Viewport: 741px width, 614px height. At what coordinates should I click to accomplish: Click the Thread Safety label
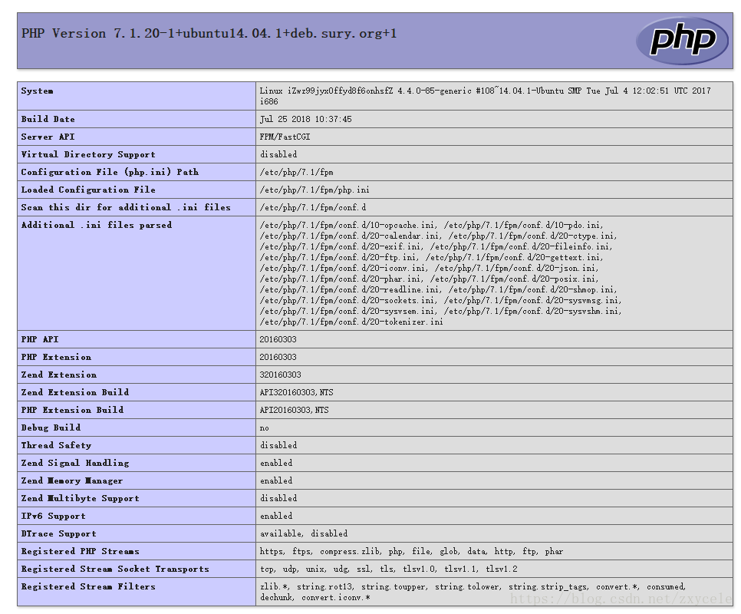pyautogui.click(x=56, y=445)
